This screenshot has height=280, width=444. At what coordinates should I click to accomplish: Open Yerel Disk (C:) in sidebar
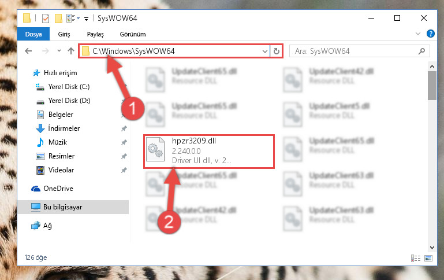[69, 87]
